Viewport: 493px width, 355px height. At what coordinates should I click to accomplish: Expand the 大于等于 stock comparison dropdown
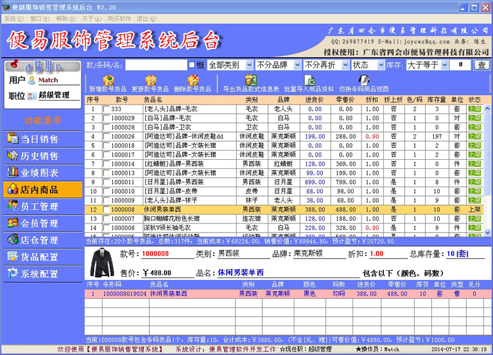click(x=444, y=65)
